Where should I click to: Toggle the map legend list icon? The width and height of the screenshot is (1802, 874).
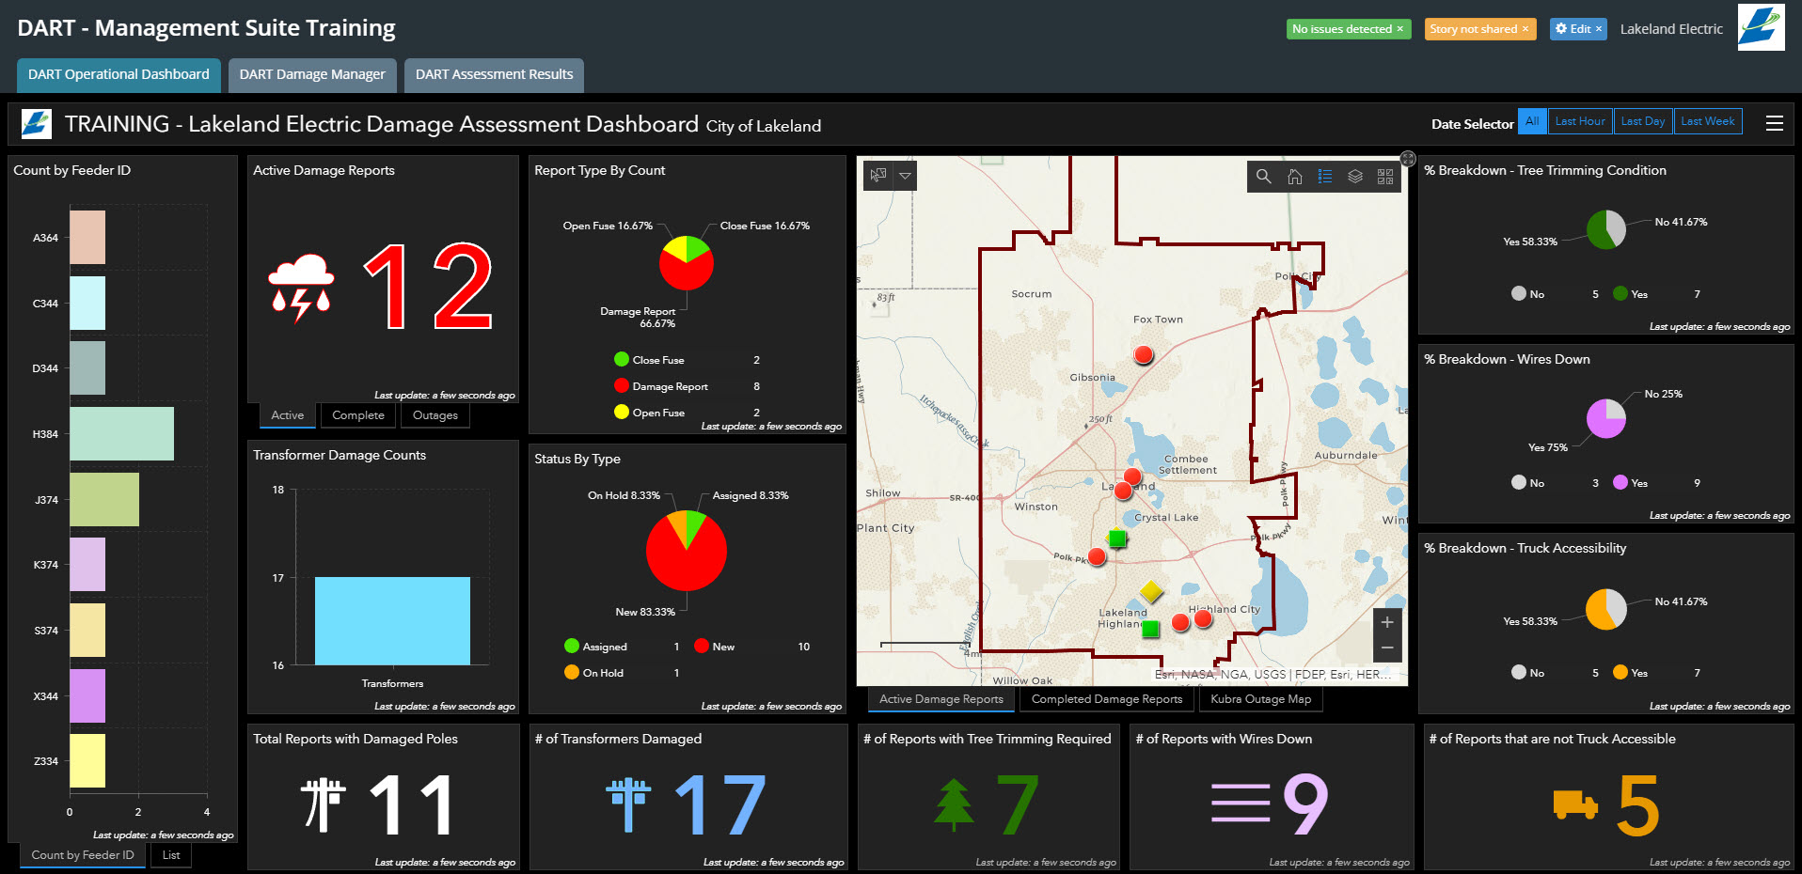pos(1325,176)
